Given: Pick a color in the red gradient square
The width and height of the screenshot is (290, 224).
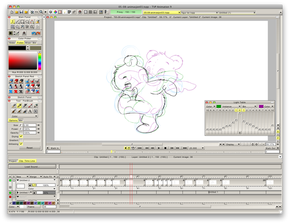Looking at the screenshot, I should 23,60.
